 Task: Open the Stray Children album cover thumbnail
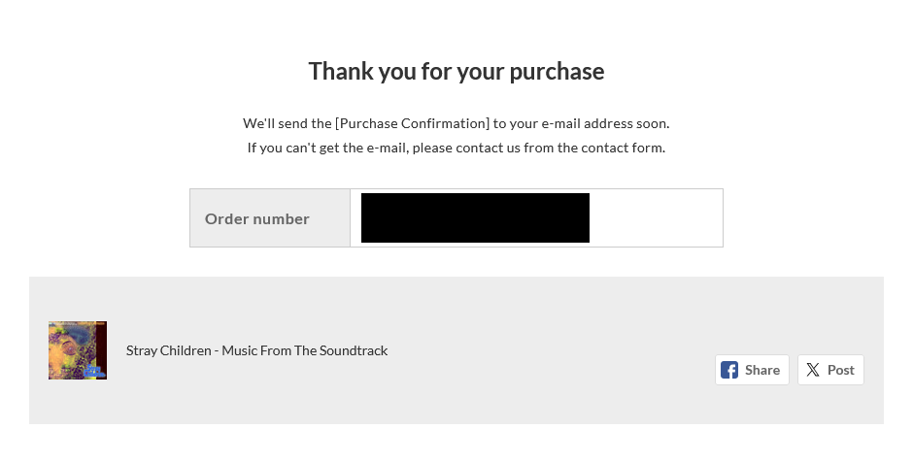pyautogui.click(x=78, y=350)
